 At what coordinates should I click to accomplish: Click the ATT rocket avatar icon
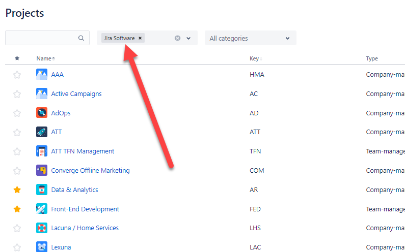pos(42,132)
